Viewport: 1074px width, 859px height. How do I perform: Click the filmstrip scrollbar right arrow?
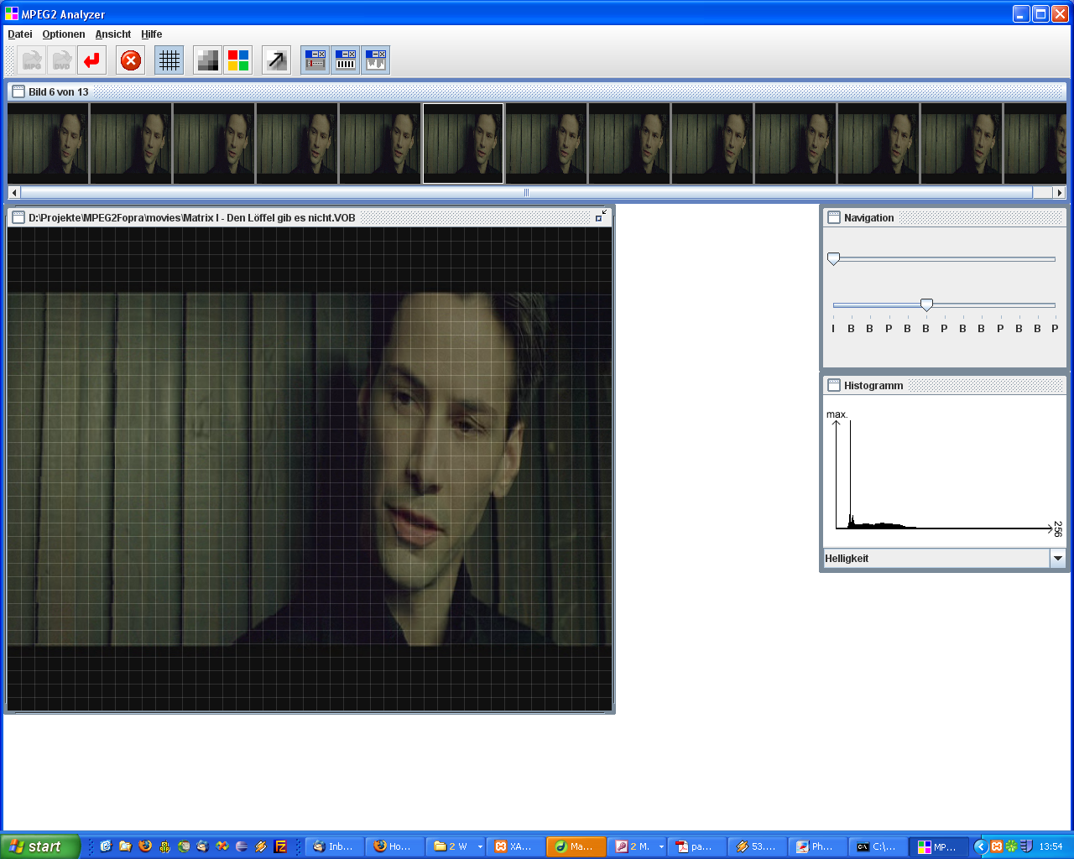(1060, 193)
